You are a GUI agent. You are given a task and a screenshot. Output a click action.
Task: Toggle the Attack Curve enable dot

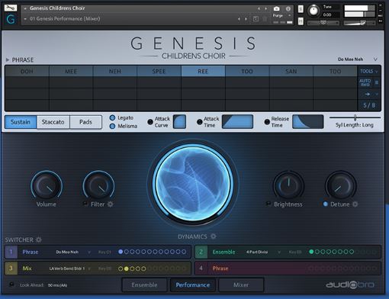click(x=150, y=122)
